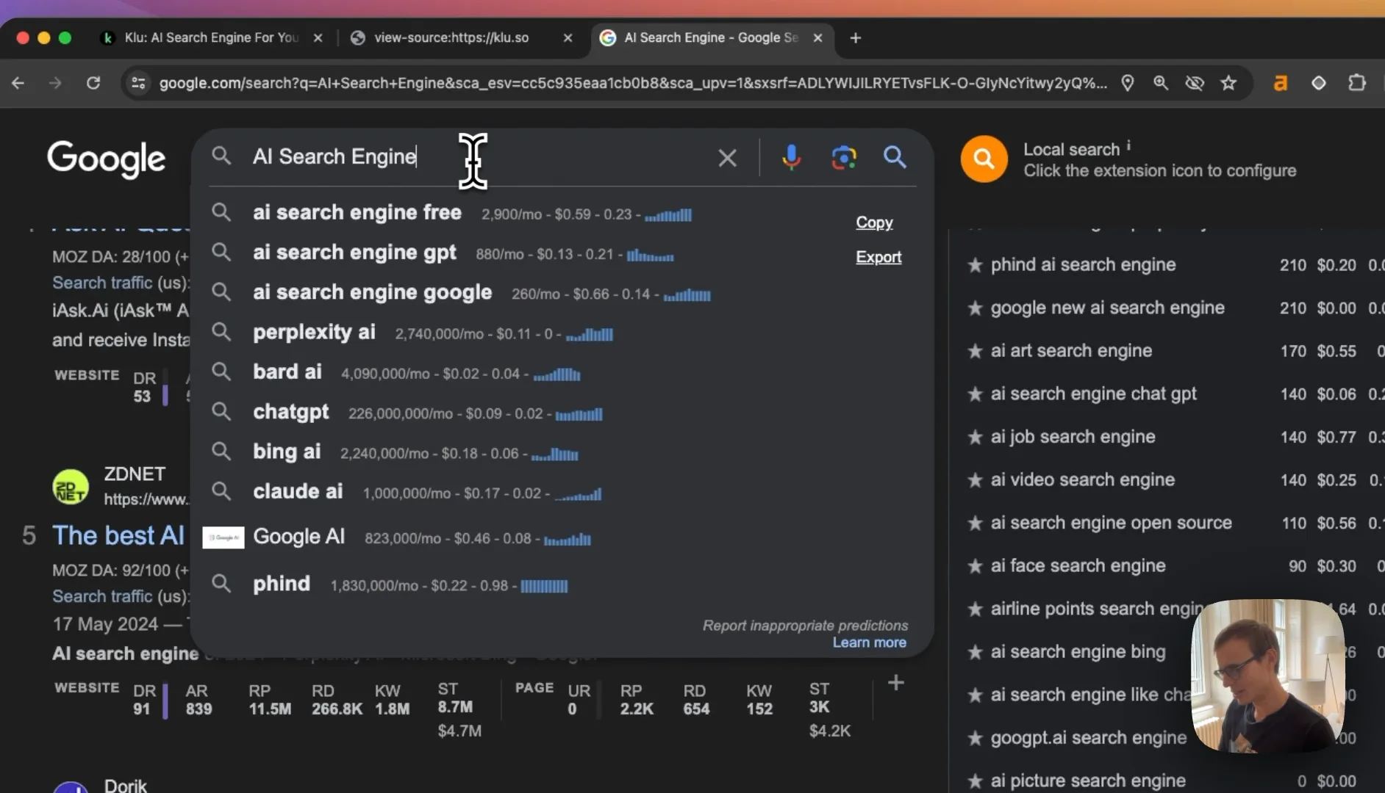1385x793 pixels.
Task: Switch to the view-source klu.so tab
Action: 451,37
